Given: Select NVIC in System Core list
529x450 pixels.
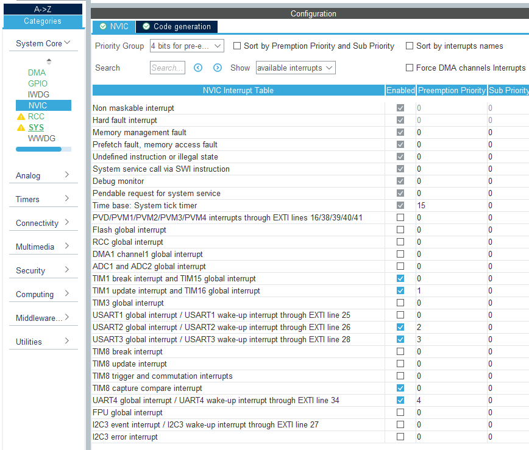Looking at the screenshot, I should [43, 105].
